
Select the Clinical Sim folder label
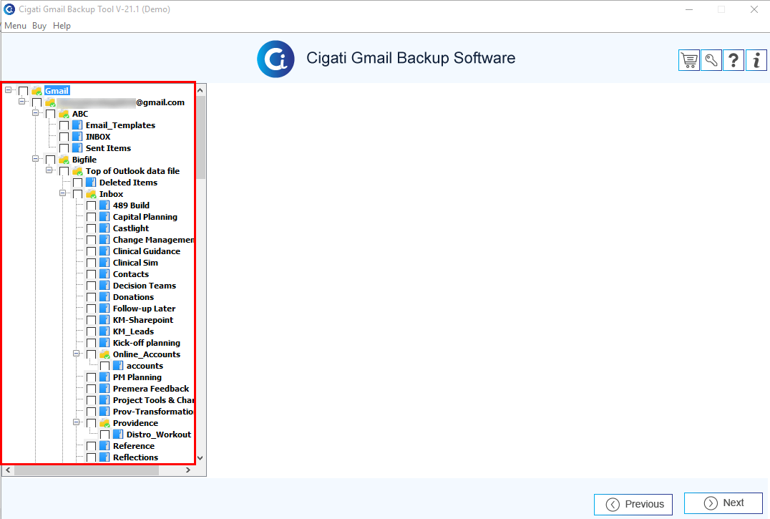click(135, 263)
